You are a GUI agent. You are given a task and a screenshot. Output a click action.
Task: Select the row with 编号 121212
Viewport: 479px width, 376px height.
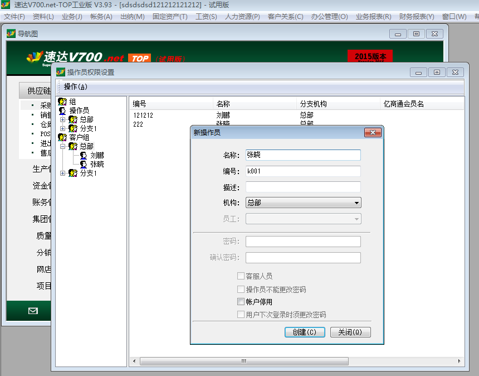click(x=296, y=115)
